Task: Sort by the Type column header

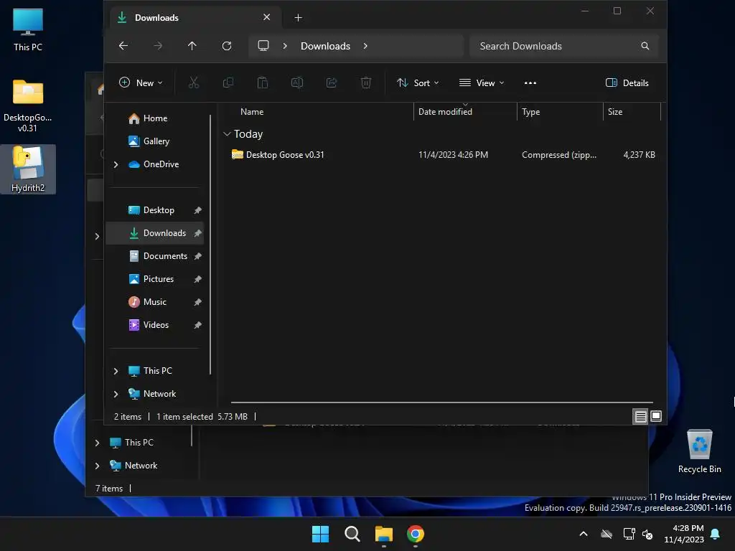Action: pos(560,112)
